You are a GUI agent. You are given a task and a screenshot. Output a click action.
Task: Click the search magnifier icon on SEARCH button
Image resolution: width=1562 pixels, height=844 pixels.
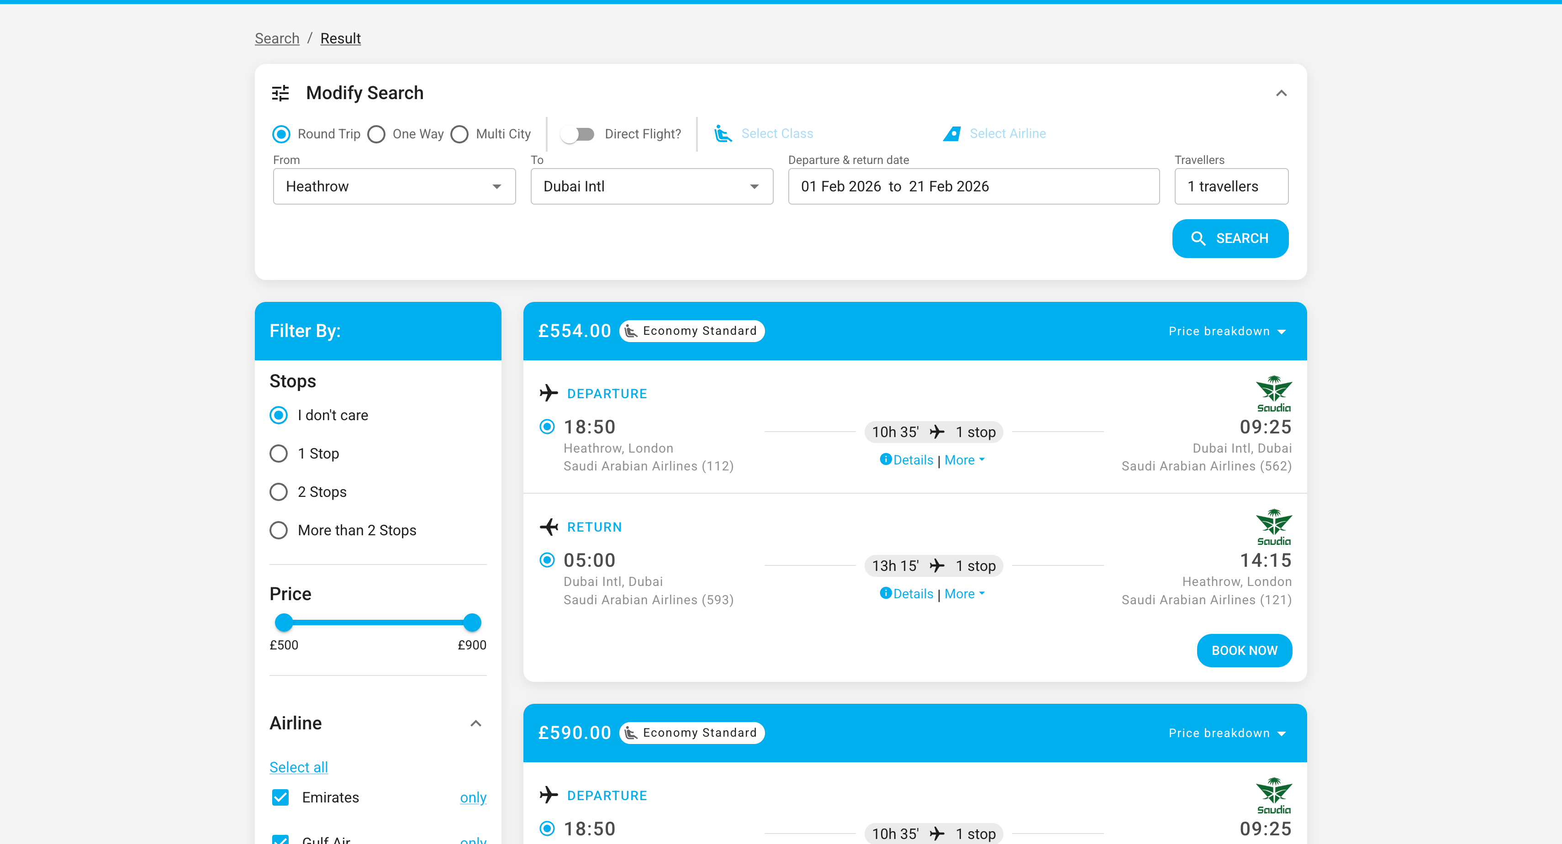pos(1198,238)
